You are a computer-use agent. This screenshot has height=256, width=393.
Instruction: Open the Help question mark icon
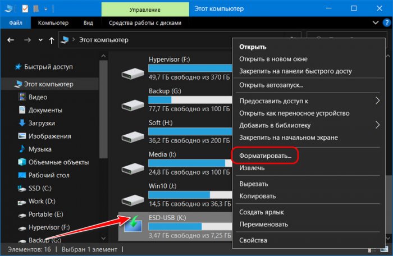[387, 23]
